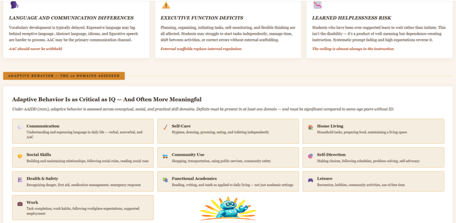Click the Leisure domain card title
The width and height of the screenshot is (456, 223).
coord(325,179)
